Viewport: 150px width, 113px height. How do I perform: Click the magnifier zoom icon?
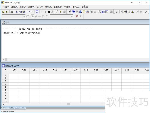(x=82, y=16)
